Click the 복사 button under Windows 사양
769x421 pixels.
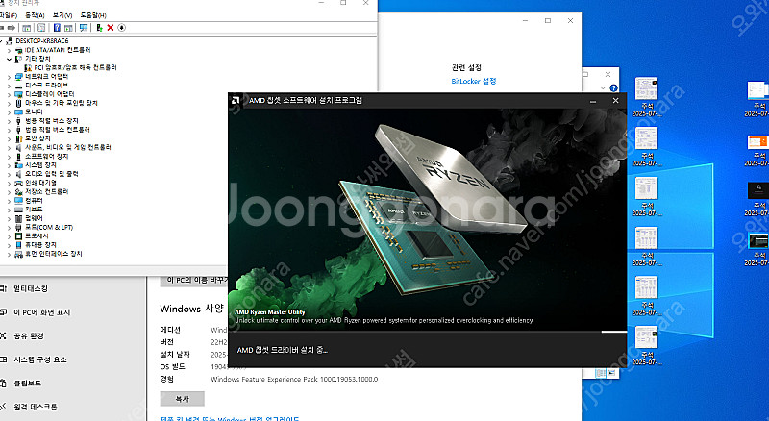click(182, 399)
